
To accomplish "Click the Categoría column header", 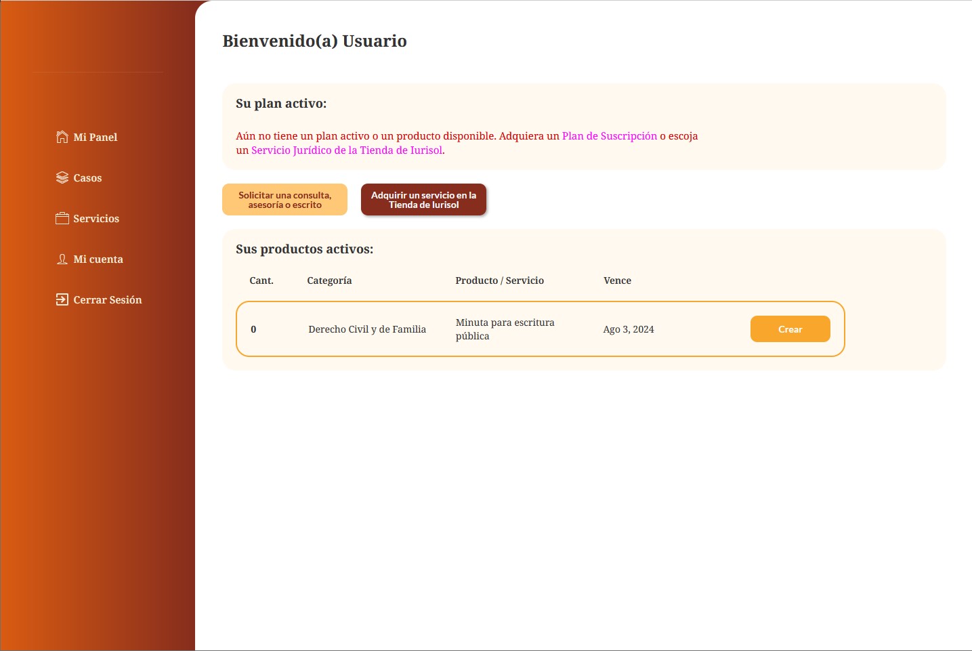I will 329,280.
